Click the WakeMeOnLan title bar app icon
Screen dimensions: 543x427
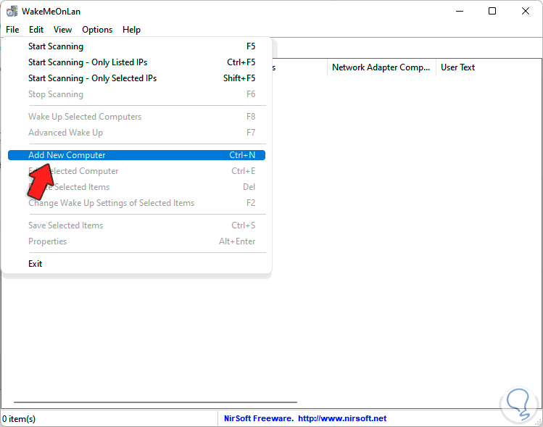pyautogui.click(x=12, y=12)
